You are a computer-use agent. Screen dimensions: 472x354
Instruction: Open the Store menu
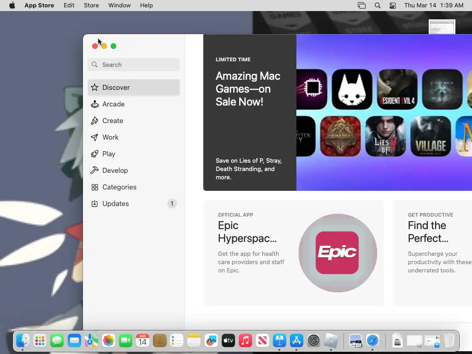click(x=91, y=6)
